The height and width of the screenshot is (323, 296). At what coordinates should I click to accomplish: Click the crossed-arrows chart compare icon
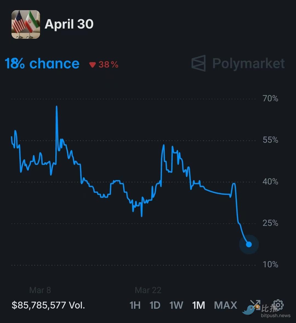(255, 304)
